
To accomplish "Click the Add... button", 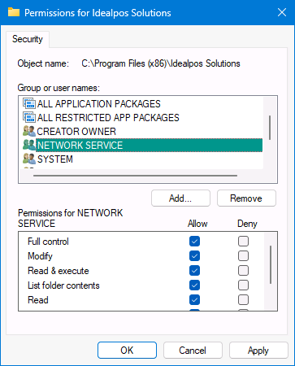I will point(180,198).
